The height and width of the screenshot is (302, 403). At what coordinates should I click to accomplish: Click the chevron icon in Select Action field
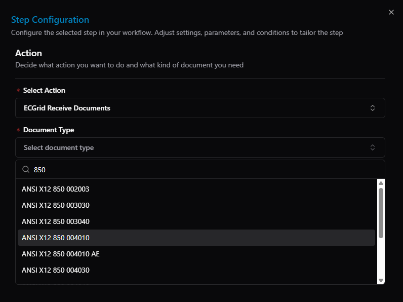pos(373,108)
